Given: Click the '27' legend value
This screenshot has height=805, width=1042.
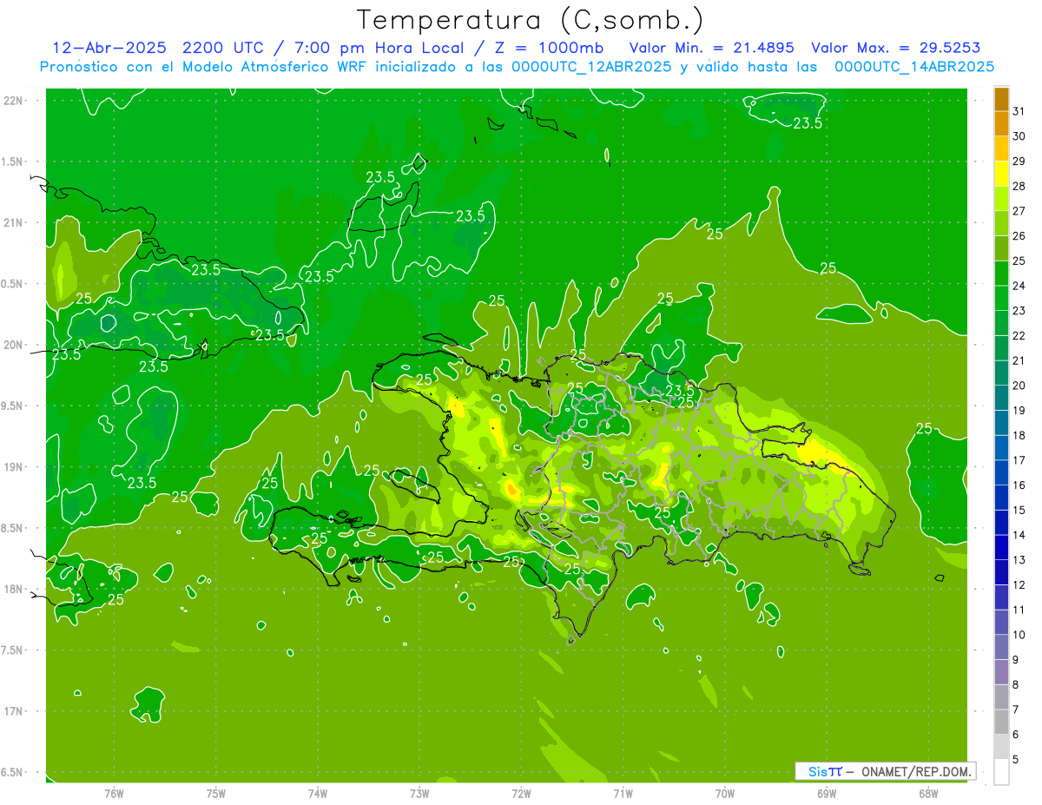Looking at the screenshot, I should (x=1019, y=211).
